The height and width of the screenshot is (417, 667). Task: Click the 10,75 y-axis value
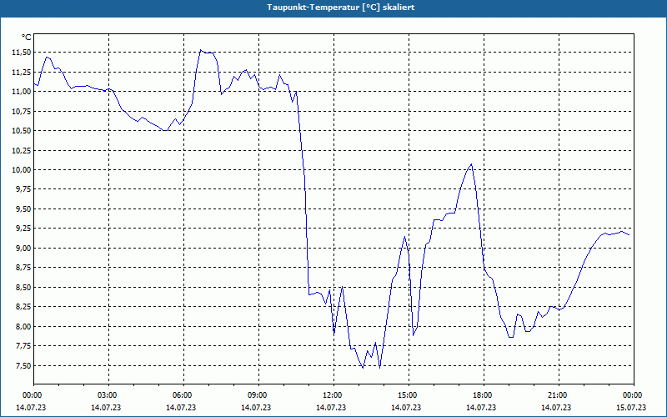click(x=22, y=111)
